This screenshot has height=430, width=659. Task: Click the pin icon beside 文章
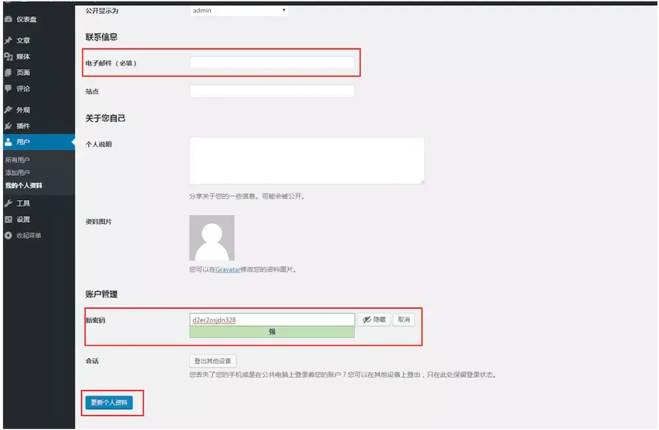8,40
